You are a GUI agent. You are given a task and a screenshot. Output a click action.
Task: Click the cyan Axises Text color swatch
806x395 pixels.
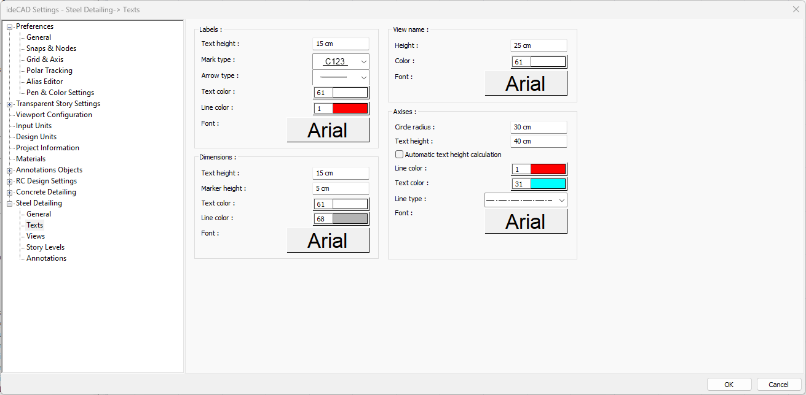tap(548, 184)
